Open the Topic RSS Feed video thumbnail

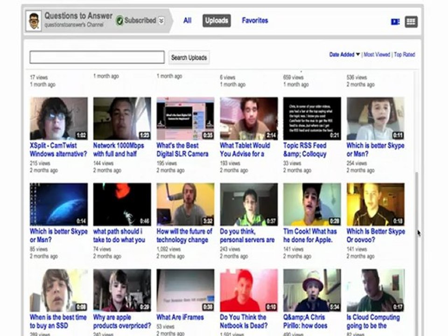click(x=312, y=118)
